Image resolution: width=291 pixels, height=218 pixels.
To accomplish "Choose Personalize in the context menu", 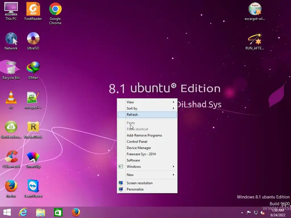I will (x=147, y=189).
